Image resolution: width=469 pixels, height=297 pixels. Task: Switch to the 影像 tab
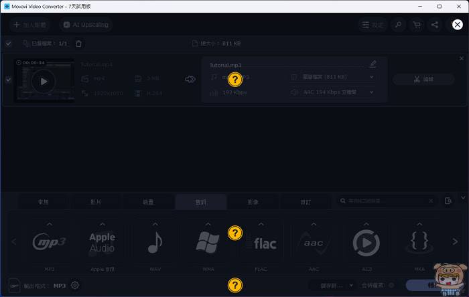pyautogui.click(x=253, y=202)
